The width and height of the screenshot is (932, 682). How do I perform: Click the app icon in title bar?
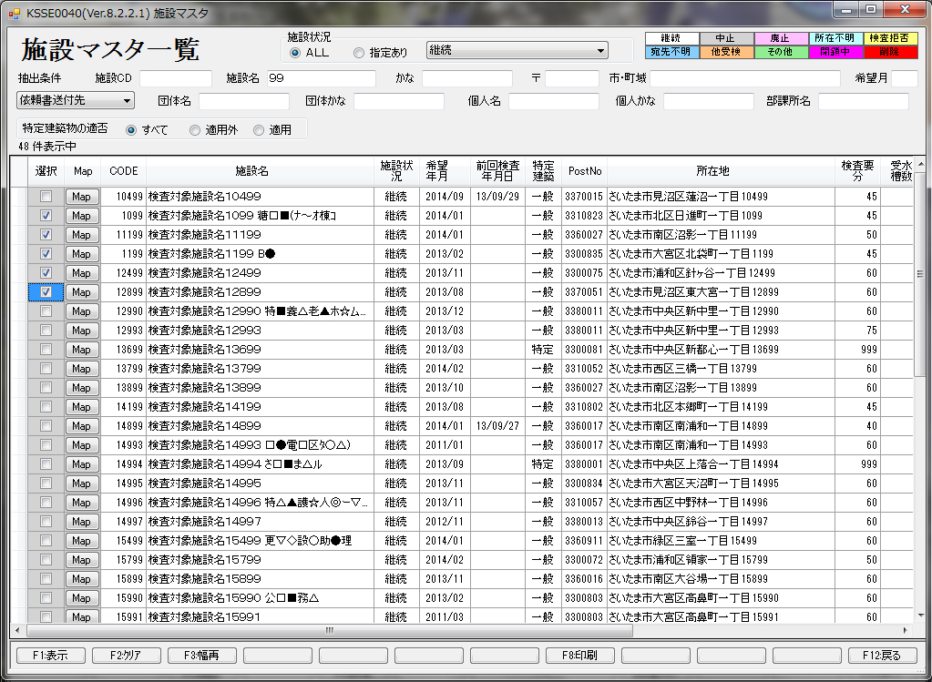pyautogui.click(x=15, y=13)
